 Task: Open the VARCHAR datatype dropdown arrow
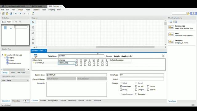pyautogui.click(x=74, y=63)
